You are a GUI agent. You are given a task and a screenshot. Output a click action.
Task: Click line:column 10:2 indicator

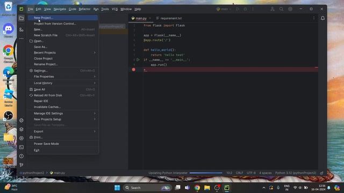click(x=230, y=173)
